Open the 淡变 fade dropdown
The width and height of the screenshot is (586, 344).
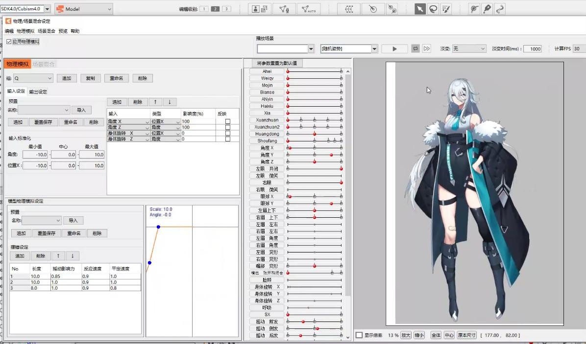(469, 49)
